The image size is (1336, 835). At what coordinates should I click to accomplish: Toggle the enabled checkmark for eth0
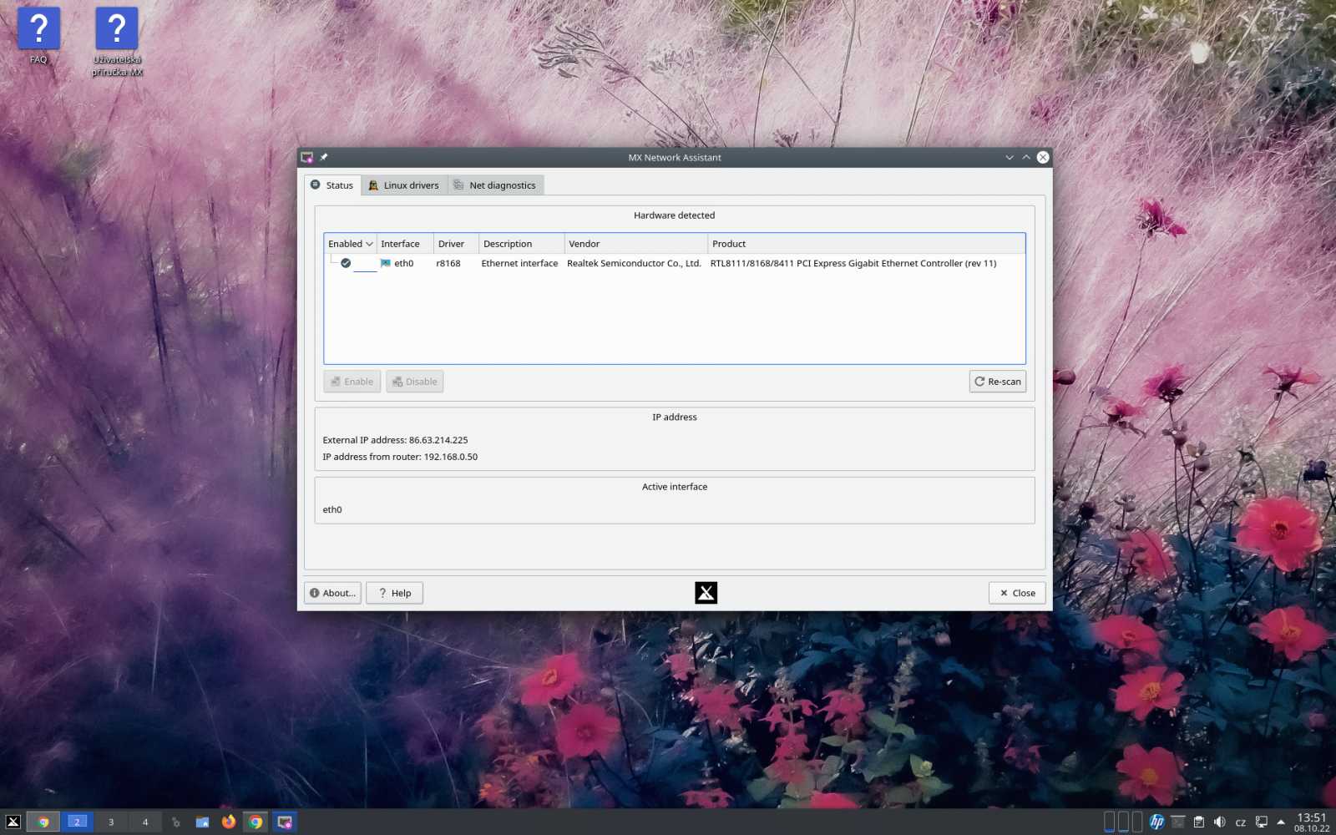coord(346,263)
